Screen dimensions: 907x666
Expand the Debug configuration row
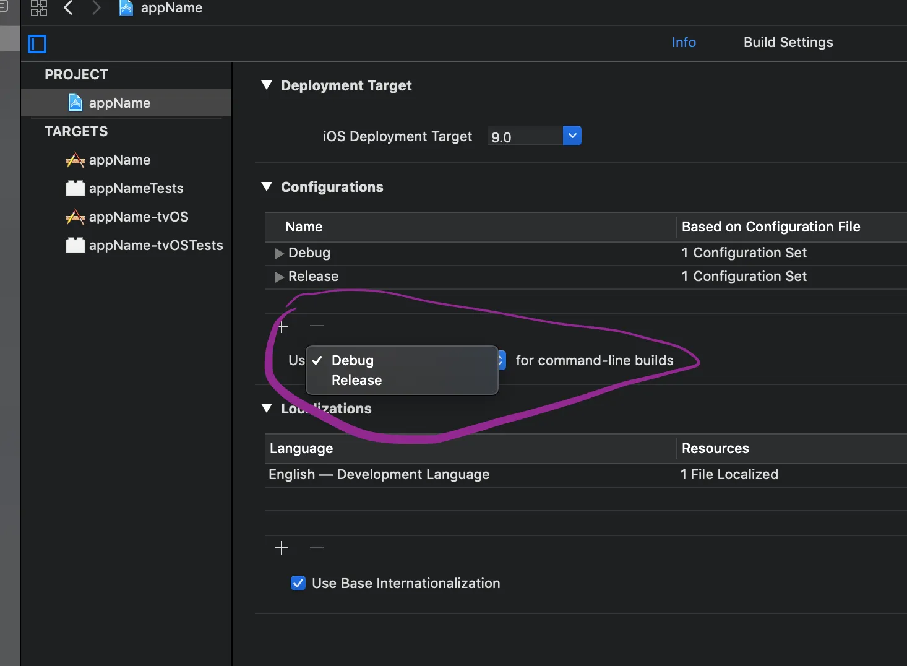click(x=279, y=253)
